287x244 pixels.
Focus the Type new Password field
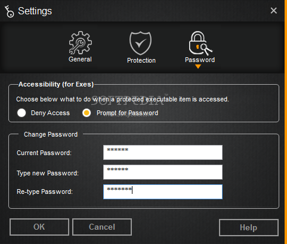pos(163,172)
